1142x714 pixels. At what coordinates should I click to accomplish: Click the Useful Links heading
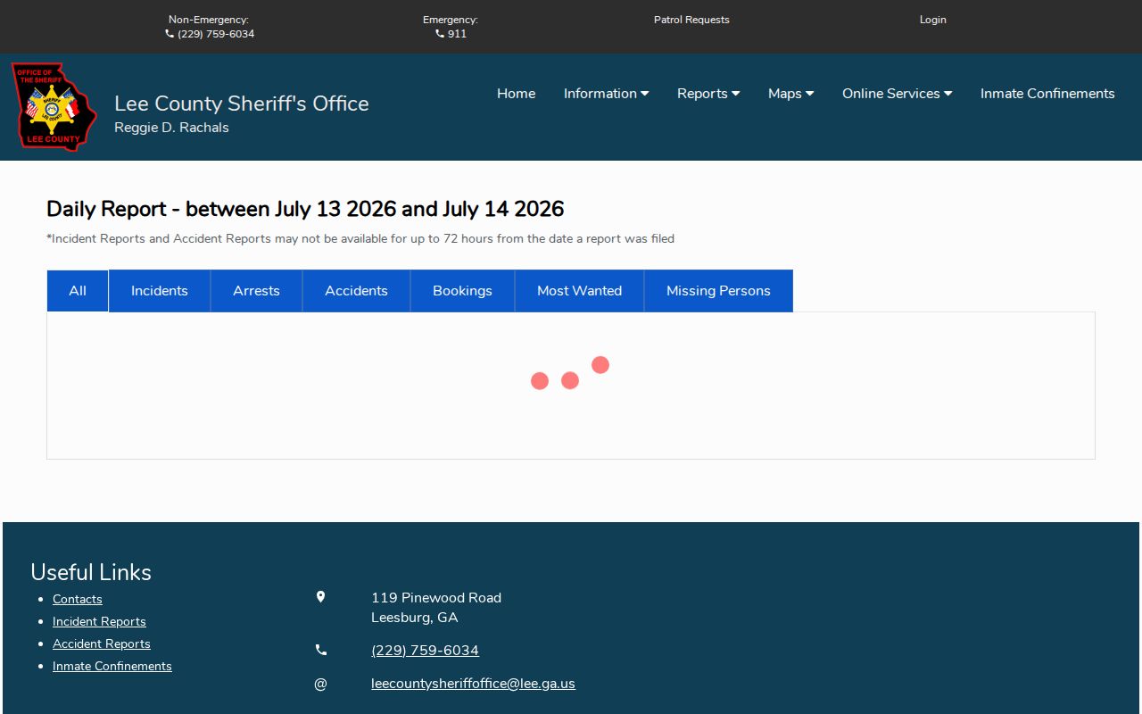click(x=91, y=572)
